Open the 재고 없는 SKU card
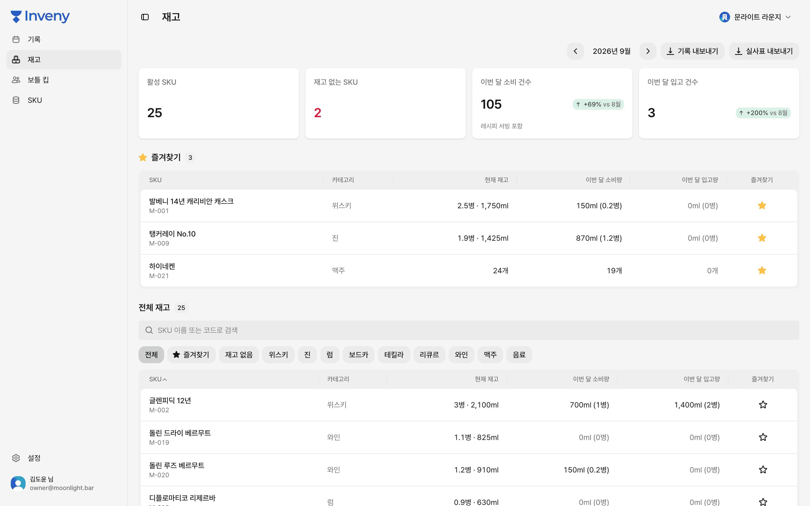Viewport: 810px width, 506px height. tap(385, 103)
